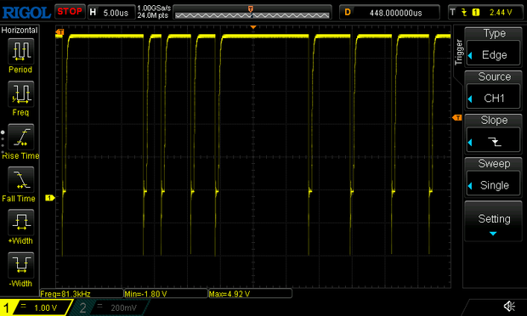This screenshot has width=527, height=316.
Task: Select the Fall Time measurement icon
Action: pyautogui.click(x=21, y=179)
